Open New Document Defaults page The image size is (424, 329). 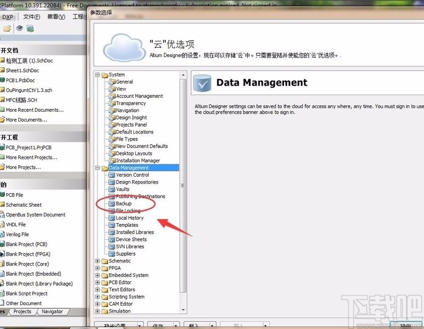point(142,146)
